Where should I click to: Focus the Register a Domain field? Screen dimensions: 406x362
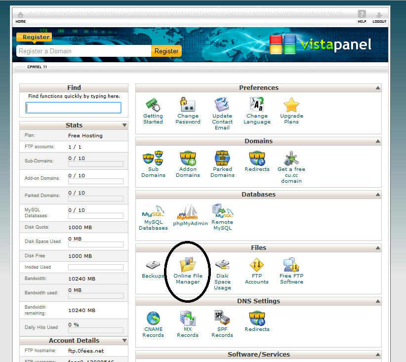point(84,51)
